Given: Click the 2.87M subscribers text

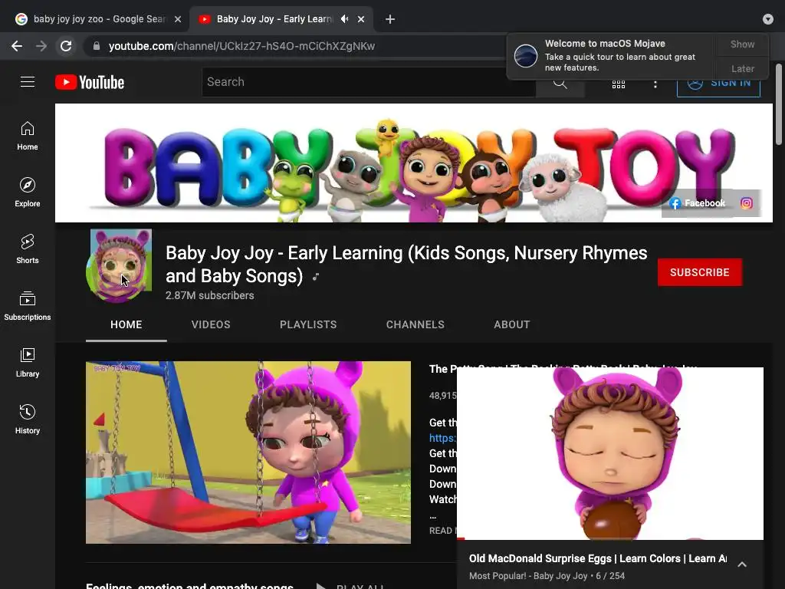Looking at the screenshot, I should point(210,295).
